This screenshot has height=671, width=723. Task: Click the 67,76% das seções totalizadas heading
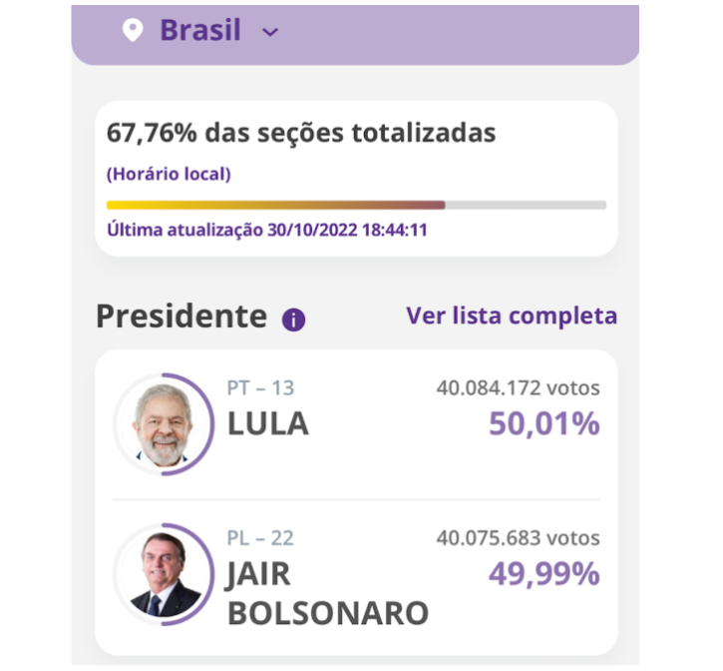click(301, 134)
